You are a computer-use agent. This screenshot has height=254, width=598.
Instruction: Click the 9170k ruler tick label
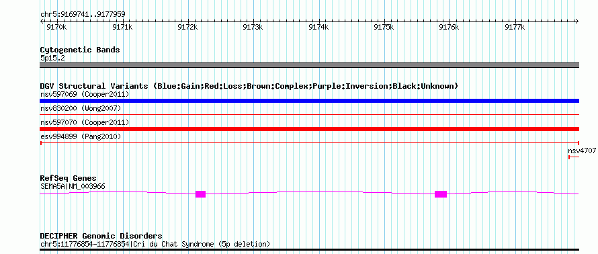[x=57, y=28]
